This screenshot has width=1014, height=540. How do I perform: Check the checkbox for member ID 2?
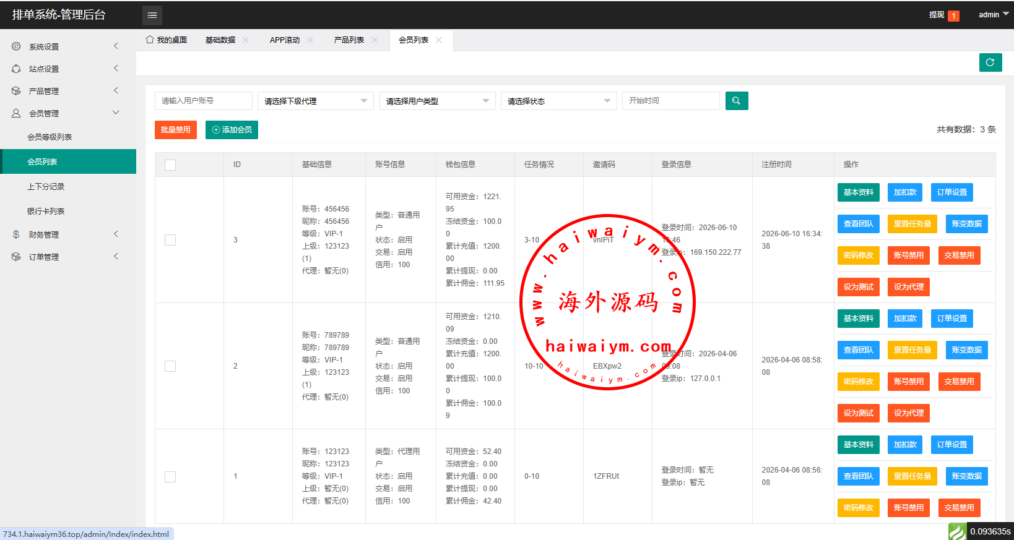[x=170, y=366]
